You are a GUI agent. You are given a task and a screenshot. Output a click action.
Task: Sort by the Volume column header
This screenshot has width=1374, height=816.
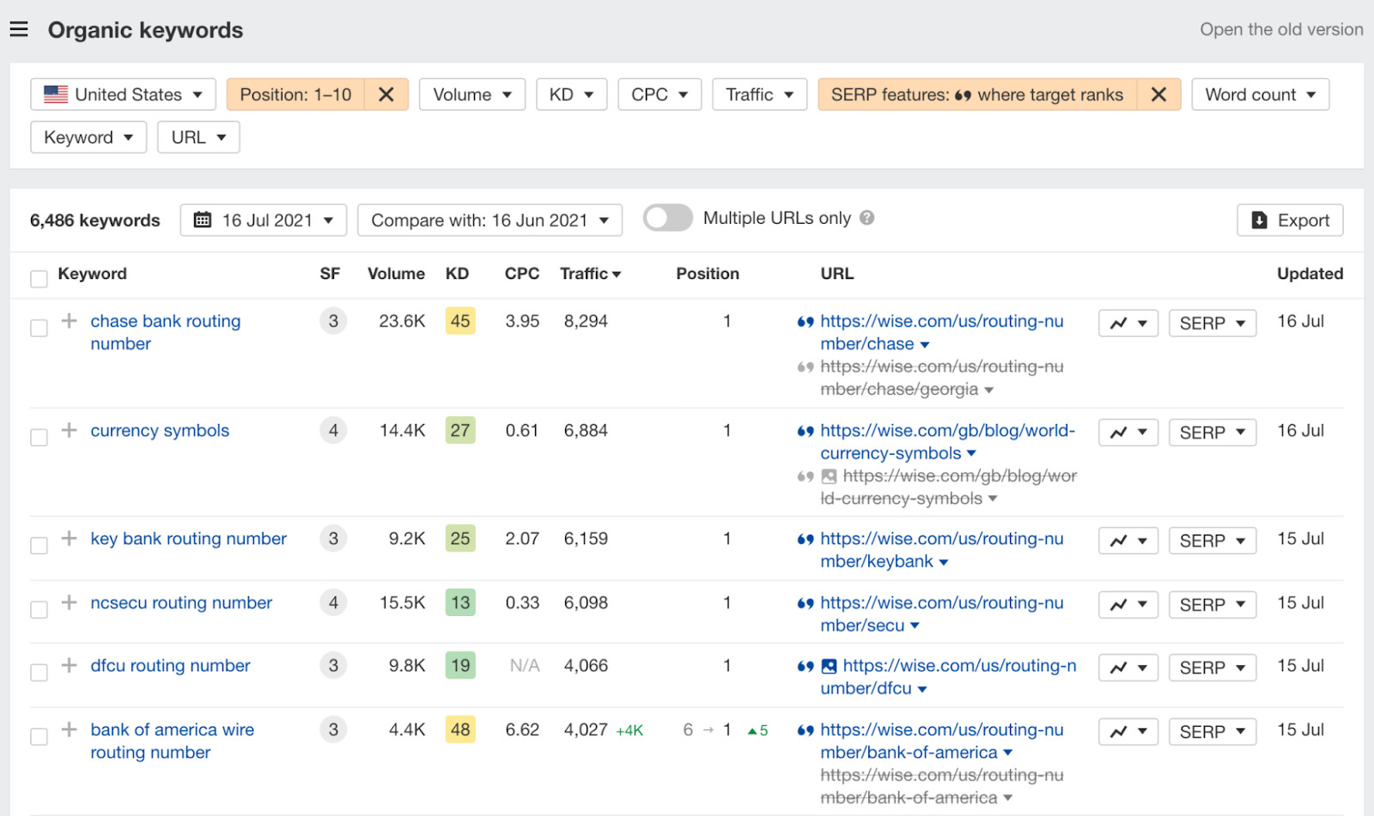[396, 274]
